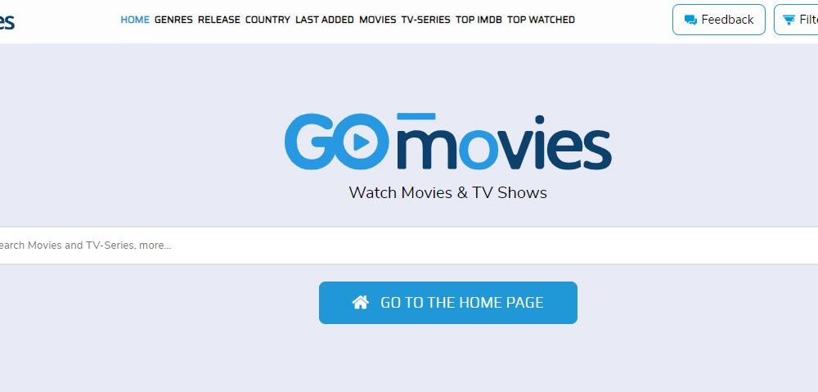
Task: Click GO TO THE HOME PAGE button
Action: [447, 303]
